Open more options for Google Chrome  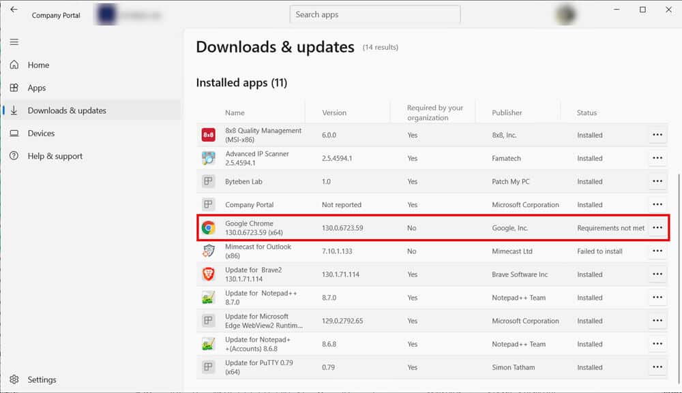pyautogui.click(x=657, y=227)
